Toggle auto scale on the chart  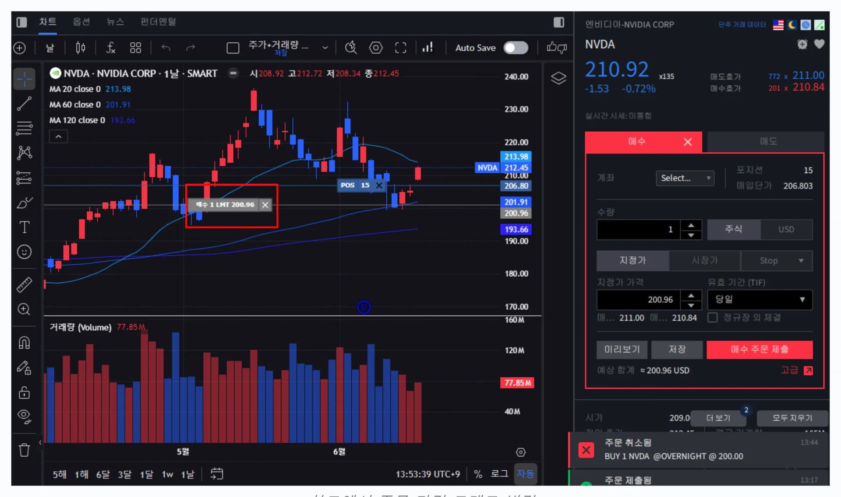coord(525,474)
